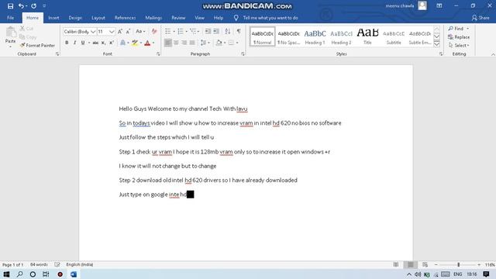
Task: Click the red font color button
Action: [147, 43]
